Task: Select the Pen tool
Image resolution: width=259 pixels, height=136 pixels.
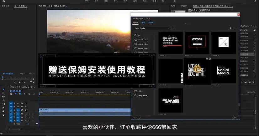Action: tap(3, 108)
